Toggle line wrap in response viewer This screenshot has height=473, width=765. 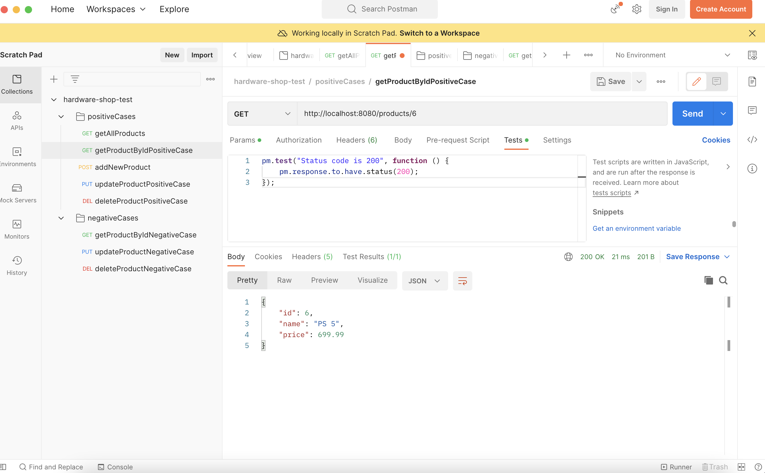point(463,281)
